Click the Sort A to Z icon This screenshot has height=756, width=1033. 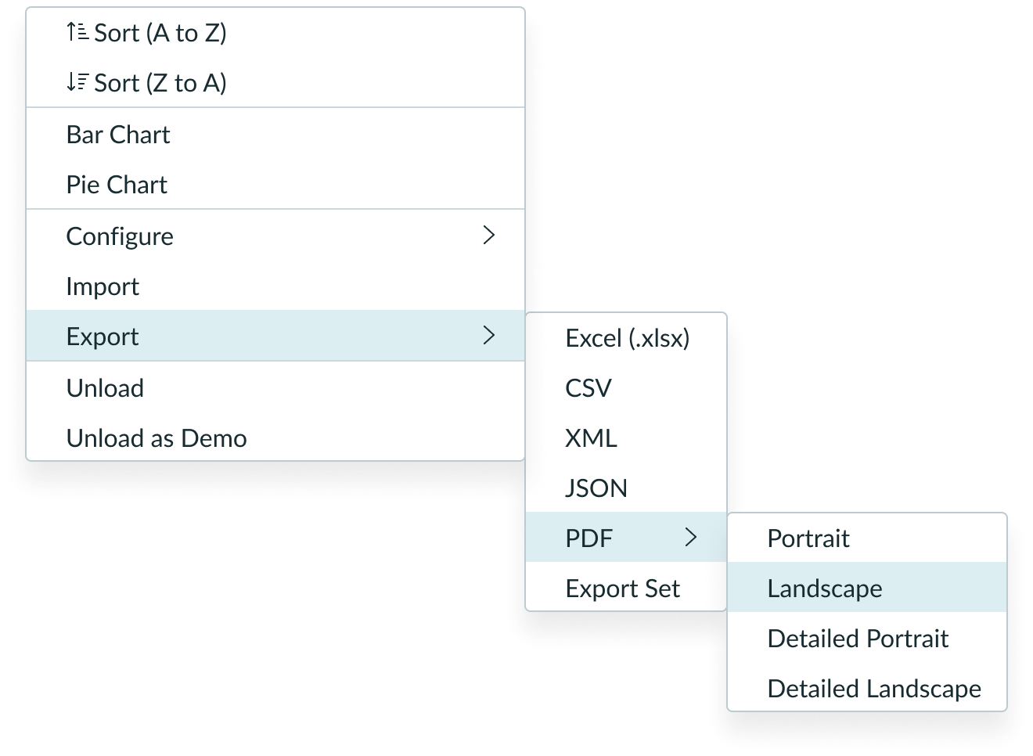click(76, 32)
